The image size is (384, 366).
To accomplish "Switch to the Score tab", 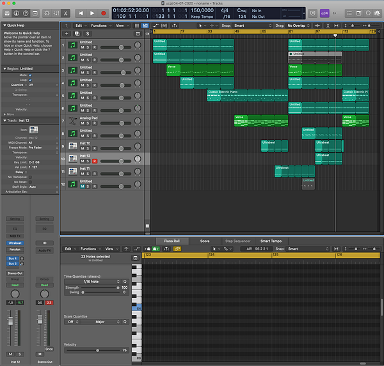I will click(x=205, y=241).
